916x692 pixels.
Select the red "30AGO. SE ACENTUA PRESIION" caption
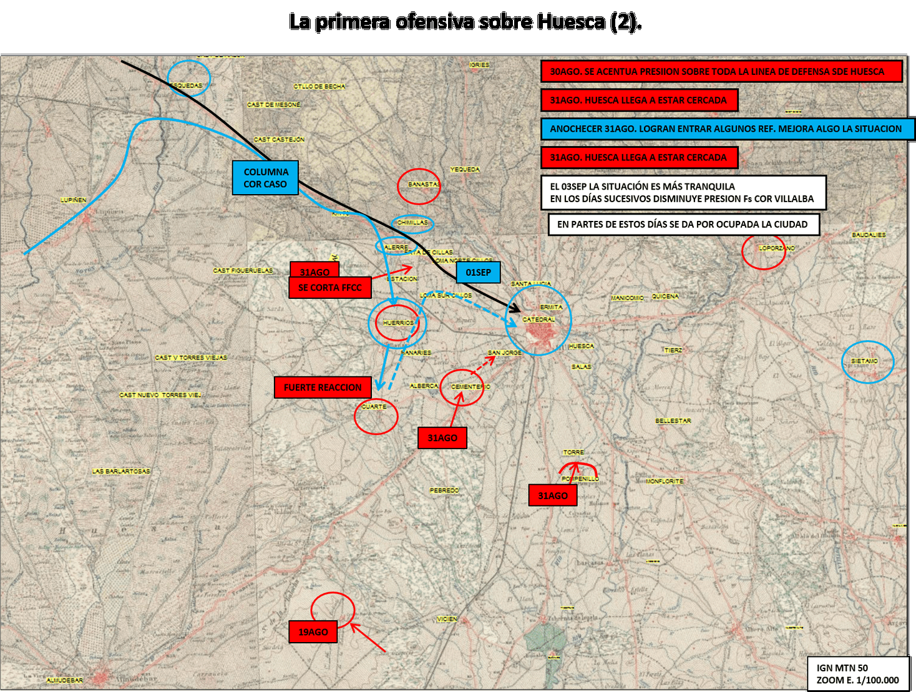722,71
